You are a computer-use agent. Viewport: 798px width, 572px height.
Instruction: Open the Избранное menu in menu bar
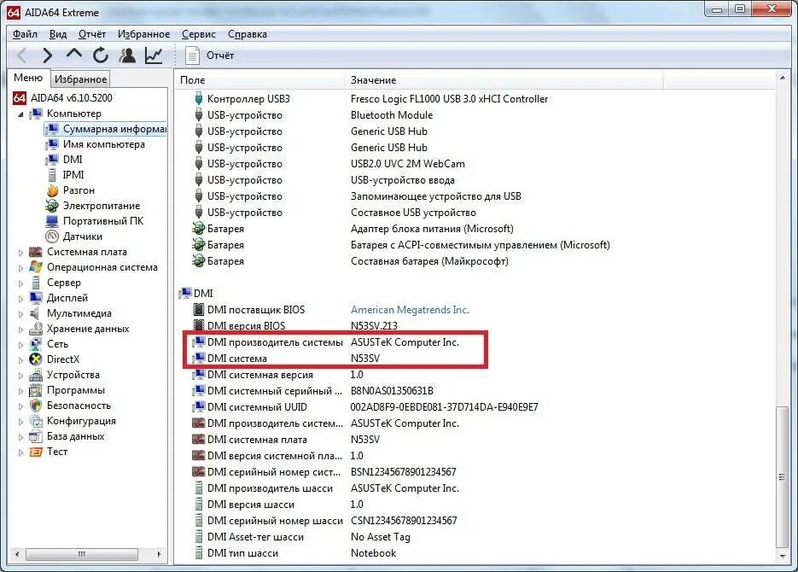144,34
